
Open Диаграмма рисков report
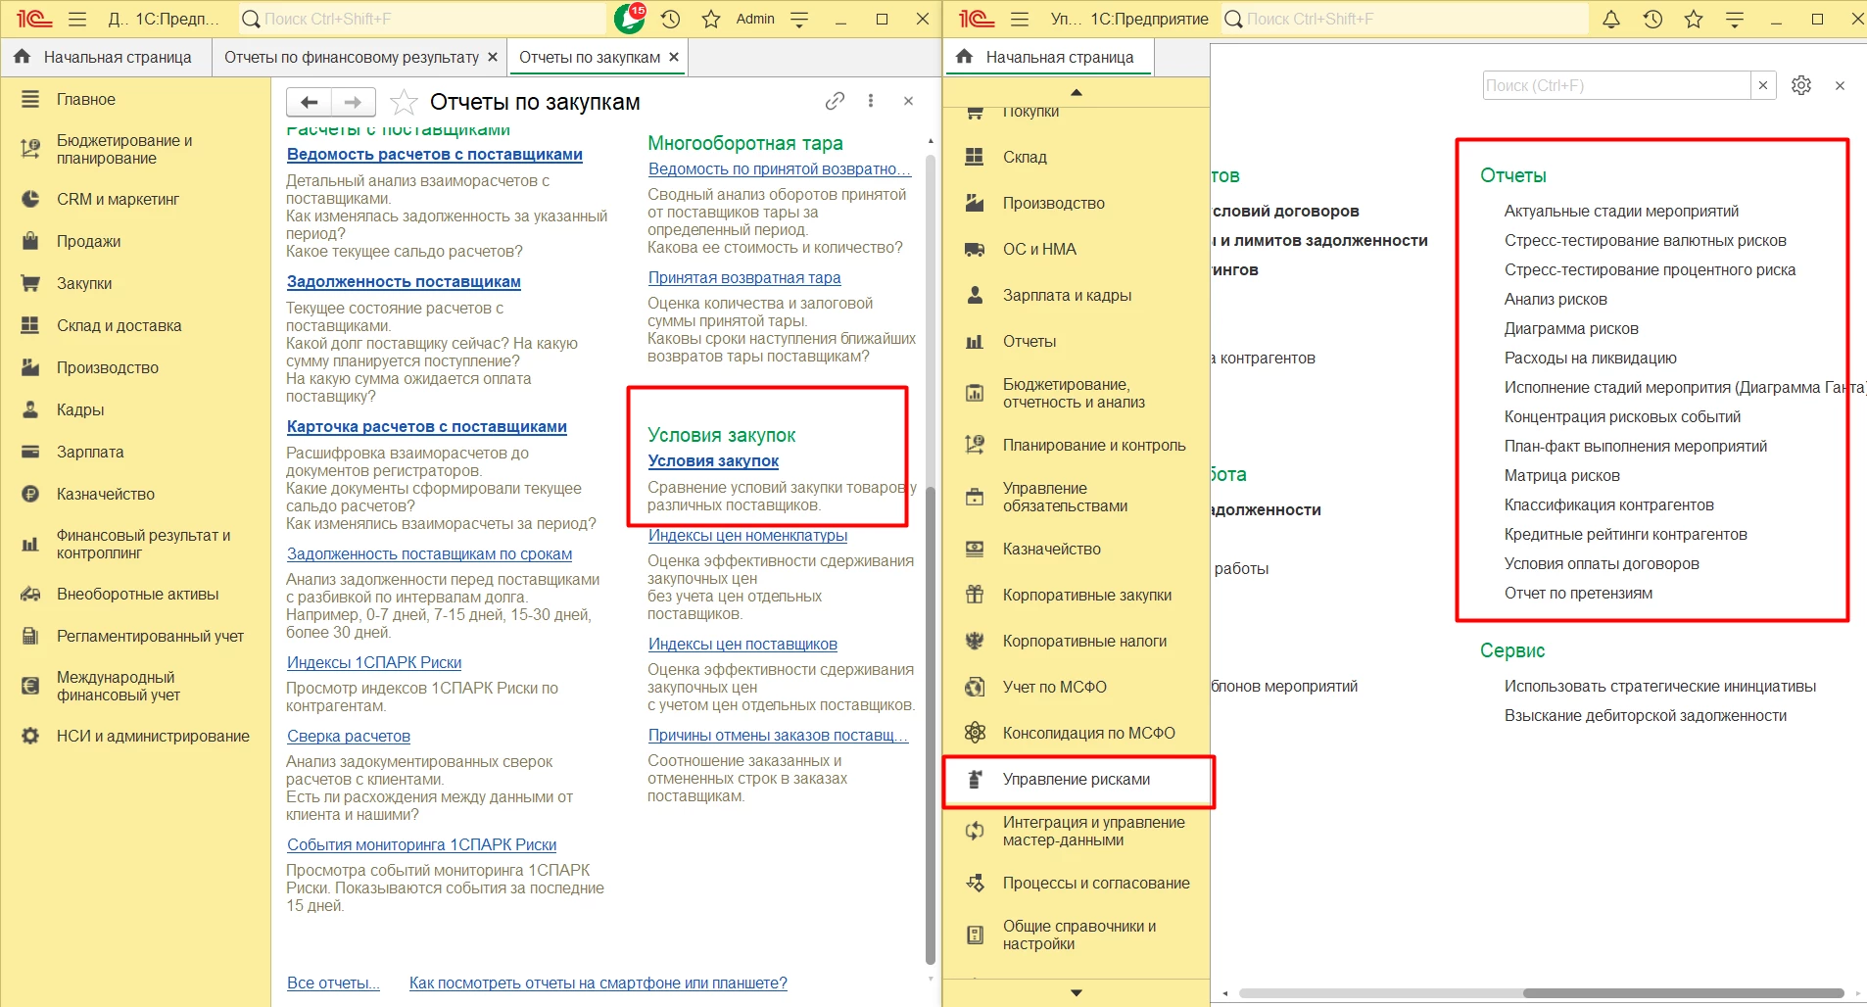point(1571,328)
